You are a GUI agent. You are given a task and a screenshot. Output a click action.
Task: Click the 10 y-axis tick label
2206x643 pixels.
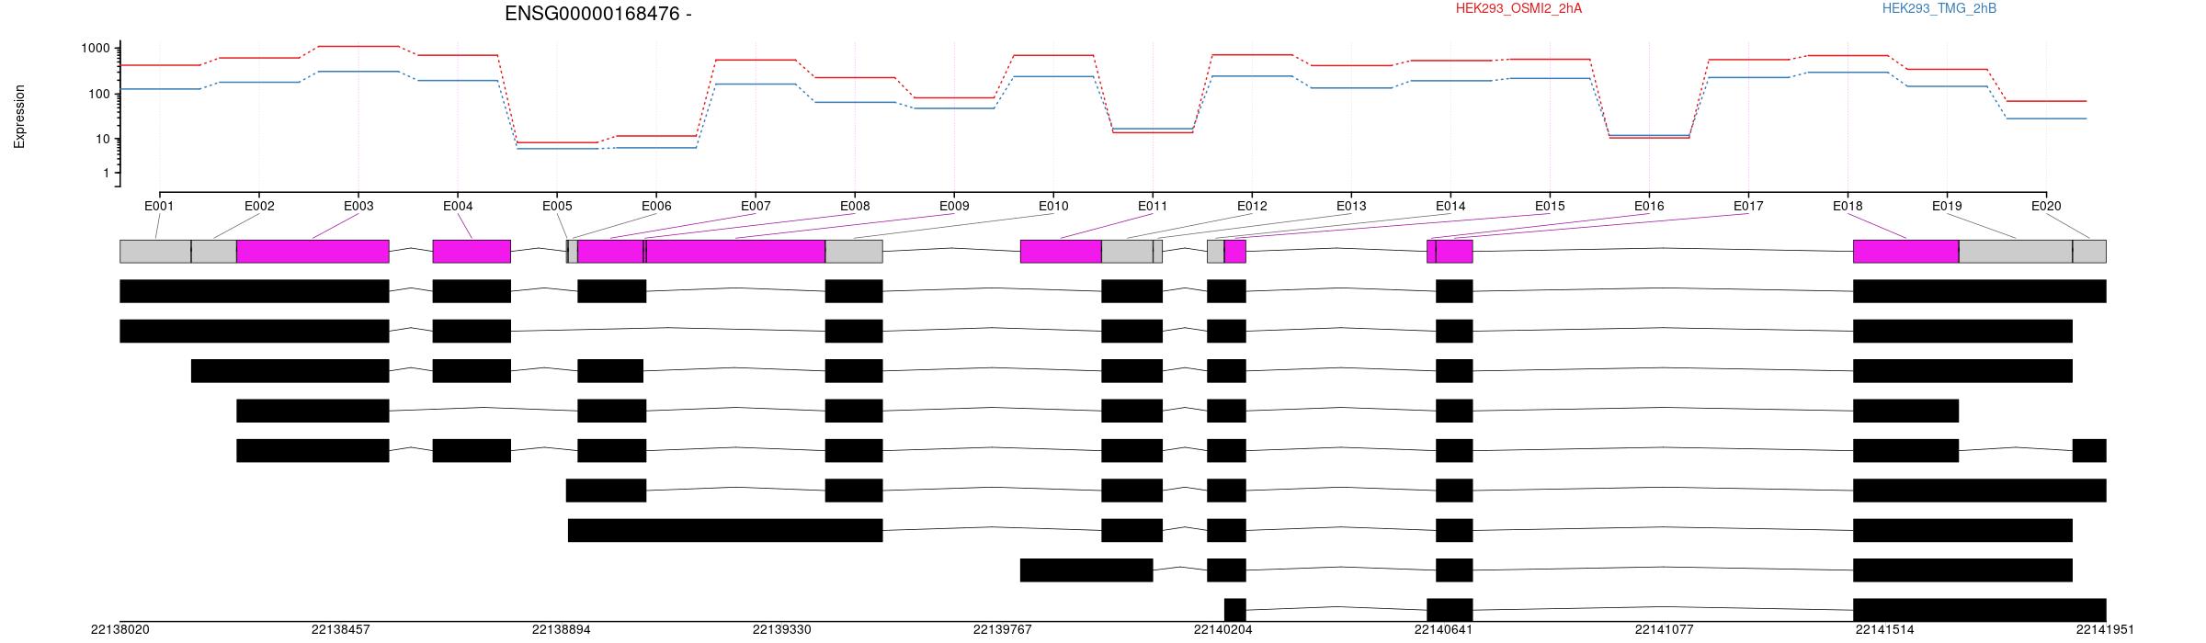[102, 140]
